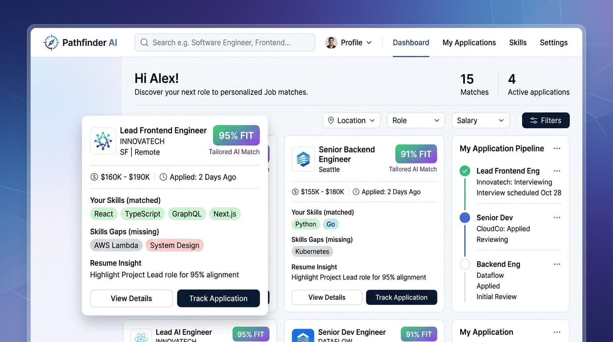This screenshot has width=613, height=342.
Task: Click the green checkmark pipeline status
Action: click(465, 171)
